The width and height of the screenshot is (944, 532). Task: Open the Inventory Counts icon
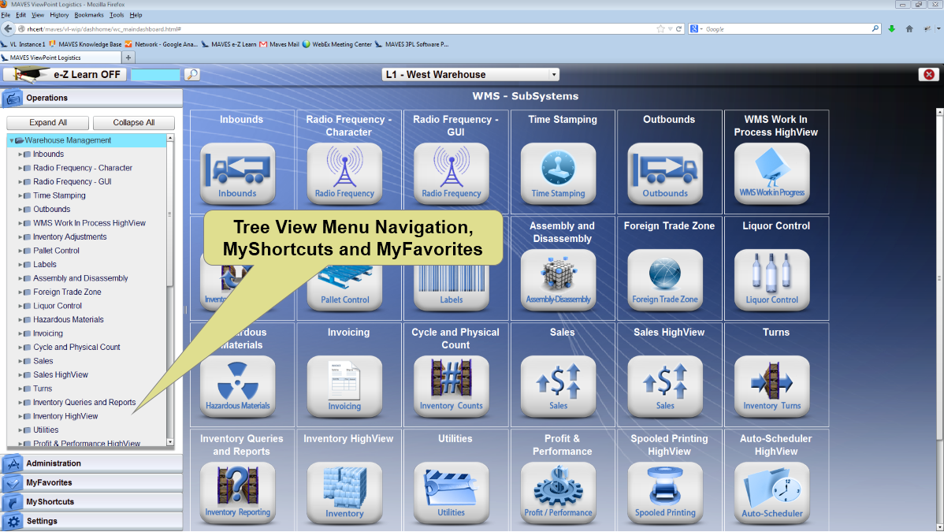(x=451, y=386)
